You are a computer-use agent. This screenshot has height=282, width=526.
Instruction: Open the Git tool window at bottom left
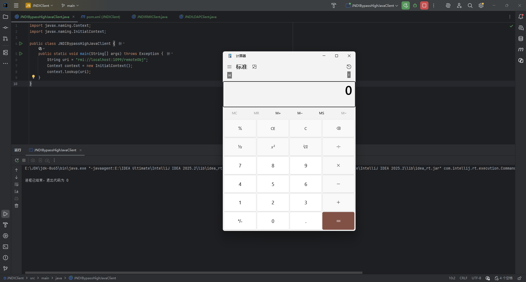pos(5,269)
